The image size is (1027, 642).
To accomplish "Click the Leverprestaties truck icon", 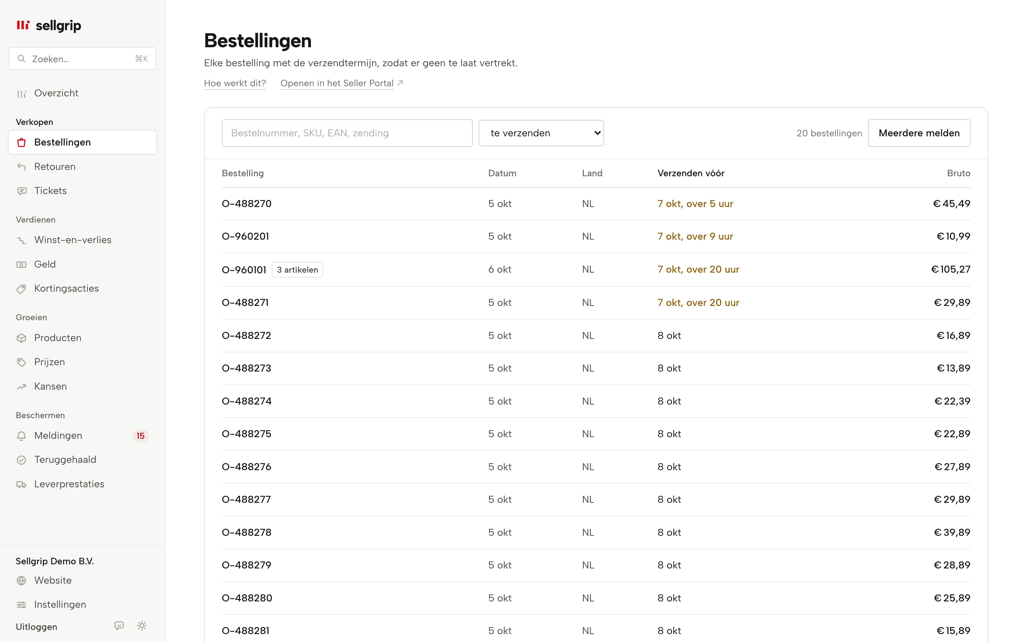I will coord(21,484).
